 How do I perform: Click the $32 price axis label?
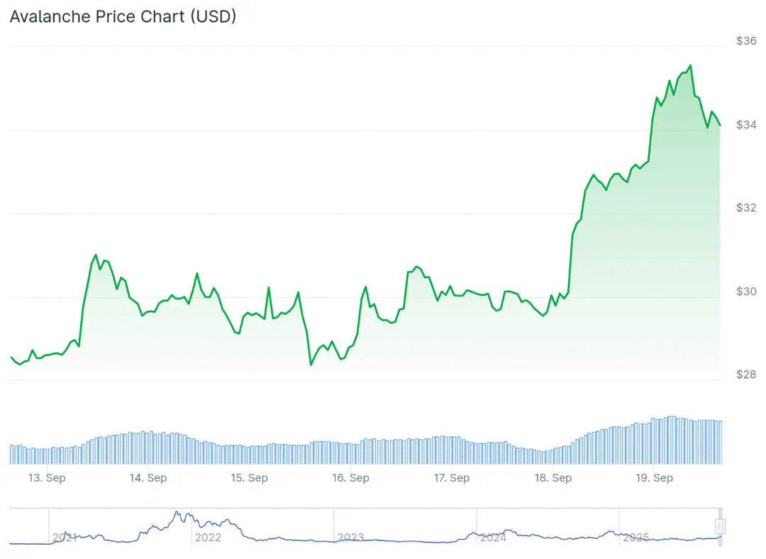(746, 208)
